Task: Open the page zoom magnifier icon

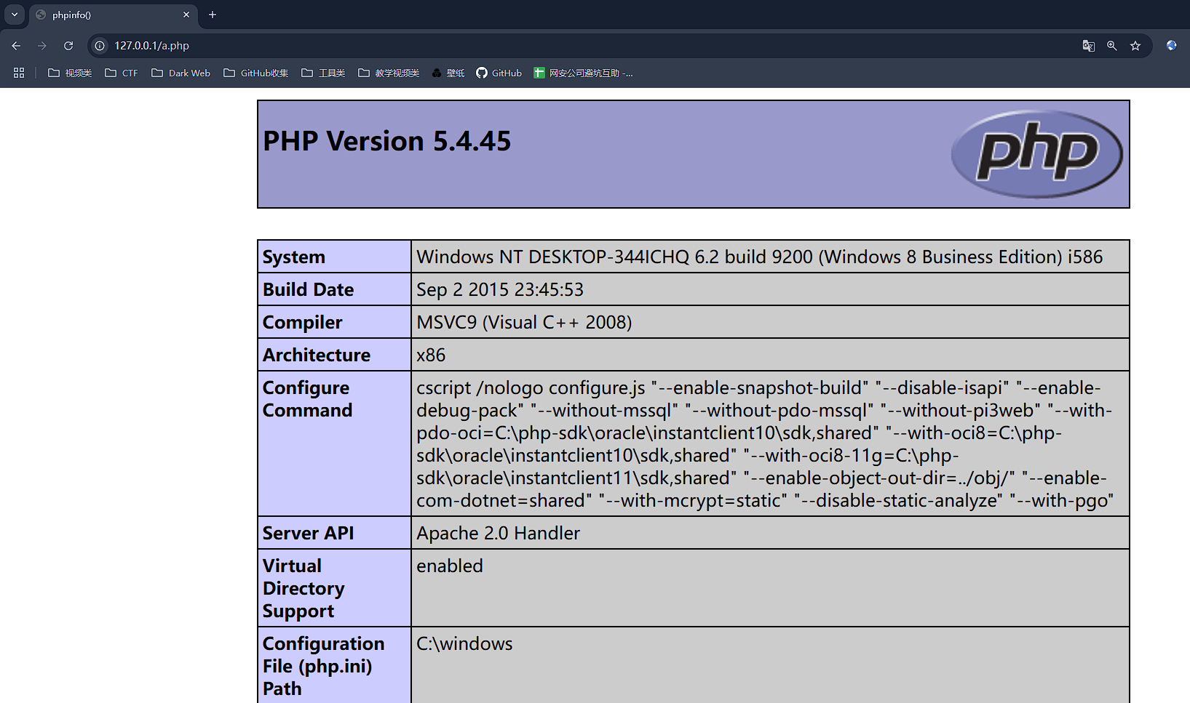Action: (1112, 46)
